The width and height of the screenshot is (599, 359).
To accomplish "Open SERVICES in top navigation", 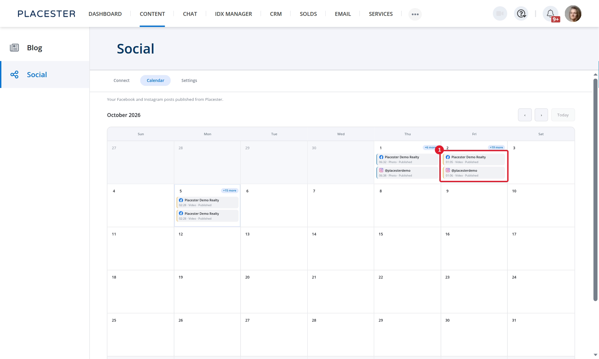I will [381, 14].
